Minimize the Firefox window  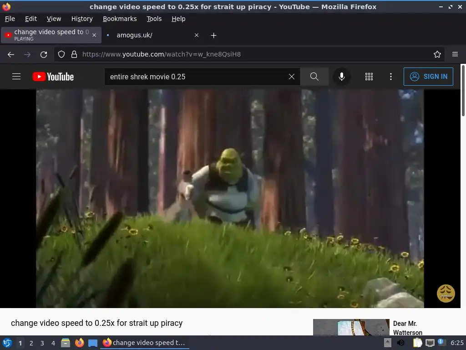(441, 6)
